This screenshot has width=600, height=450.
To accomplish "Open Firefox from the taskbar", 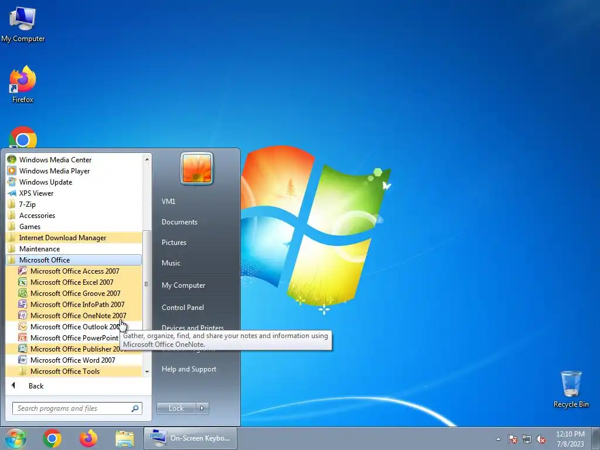I will pos(88,438).
